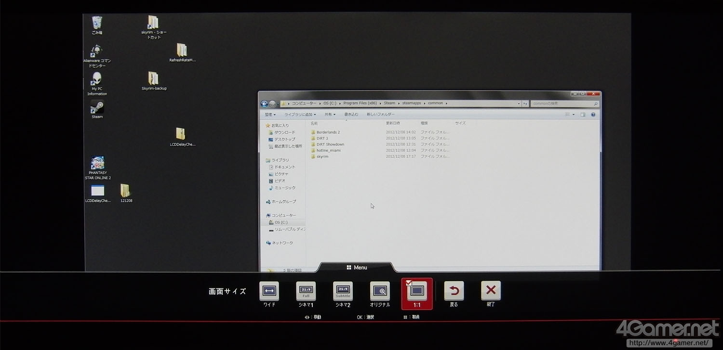This screenshot has width=723, height=350.
Task: Launch PHANTASY STAR ONLINE 2 shortcut
Action: click(x=97, y=168)
